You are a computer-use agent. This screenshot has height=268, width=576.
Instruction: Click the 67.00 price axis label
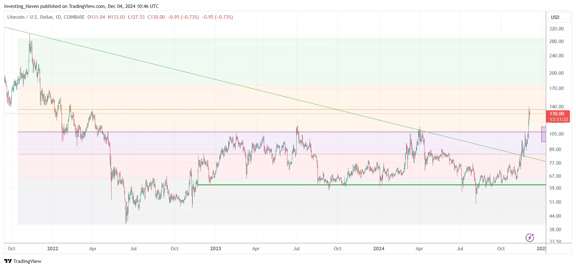[x=555, y=176]
